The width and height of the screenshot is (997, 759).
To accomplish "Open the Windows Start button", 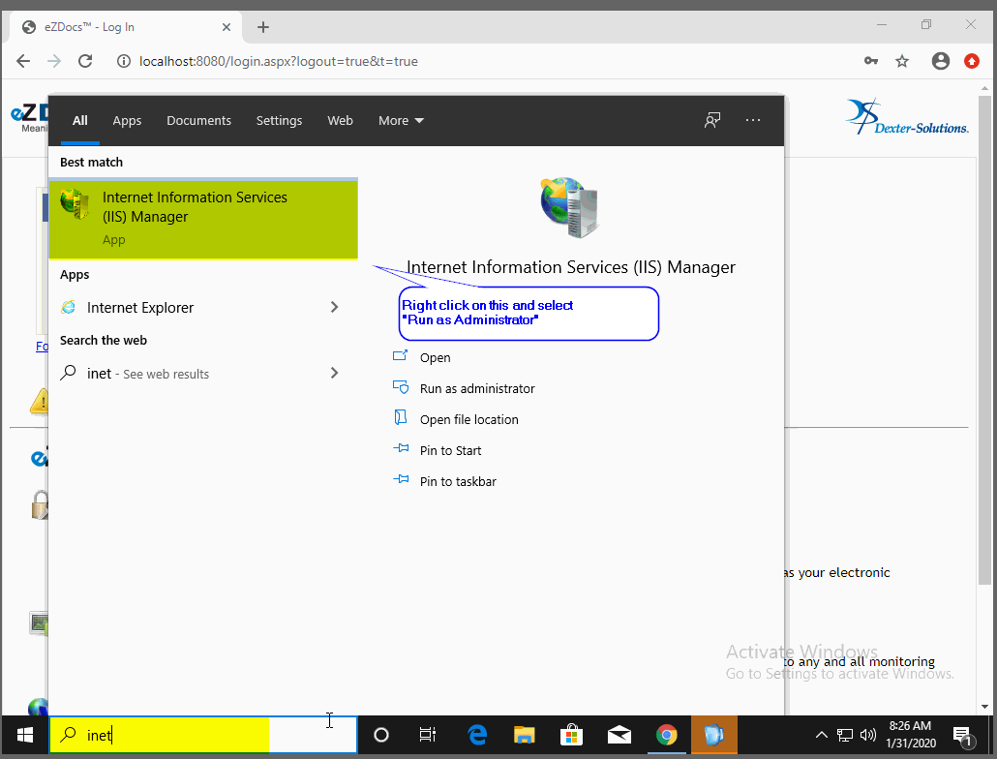I will coord(25,736).
